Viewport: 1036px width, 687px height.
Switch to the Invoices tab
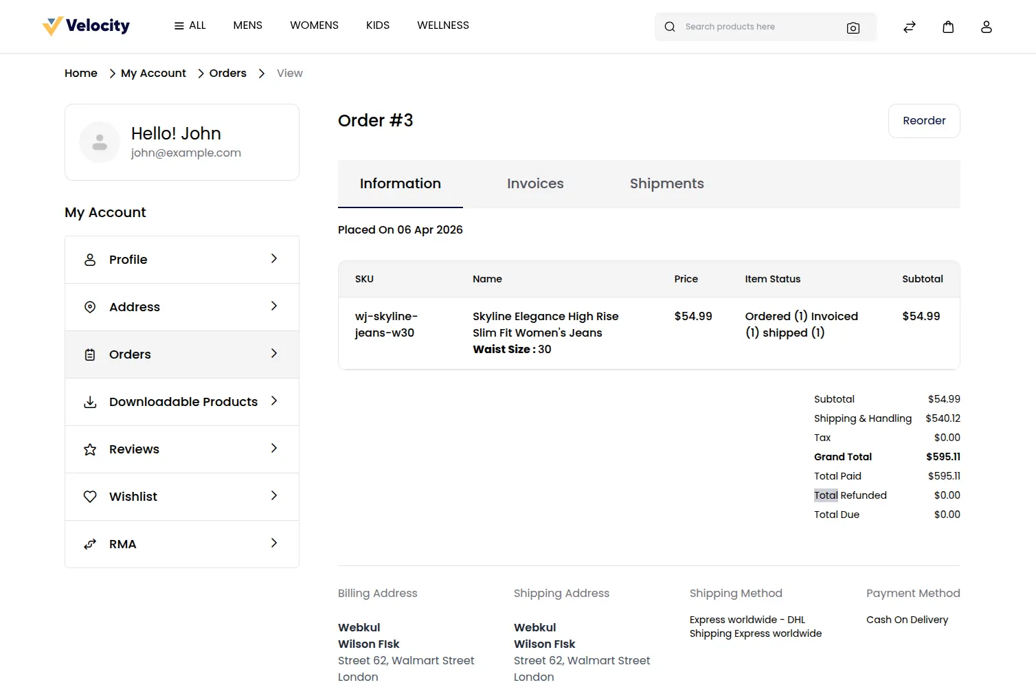click(x=535, y=183)
